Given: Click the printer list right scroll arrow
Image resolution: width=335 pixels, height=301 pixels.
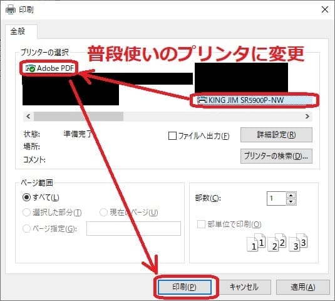Looking at the screenshot, I should [307, 117].
